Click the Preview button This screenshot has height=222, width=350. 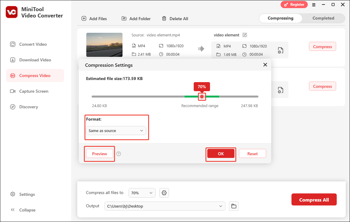coord(100,154)
